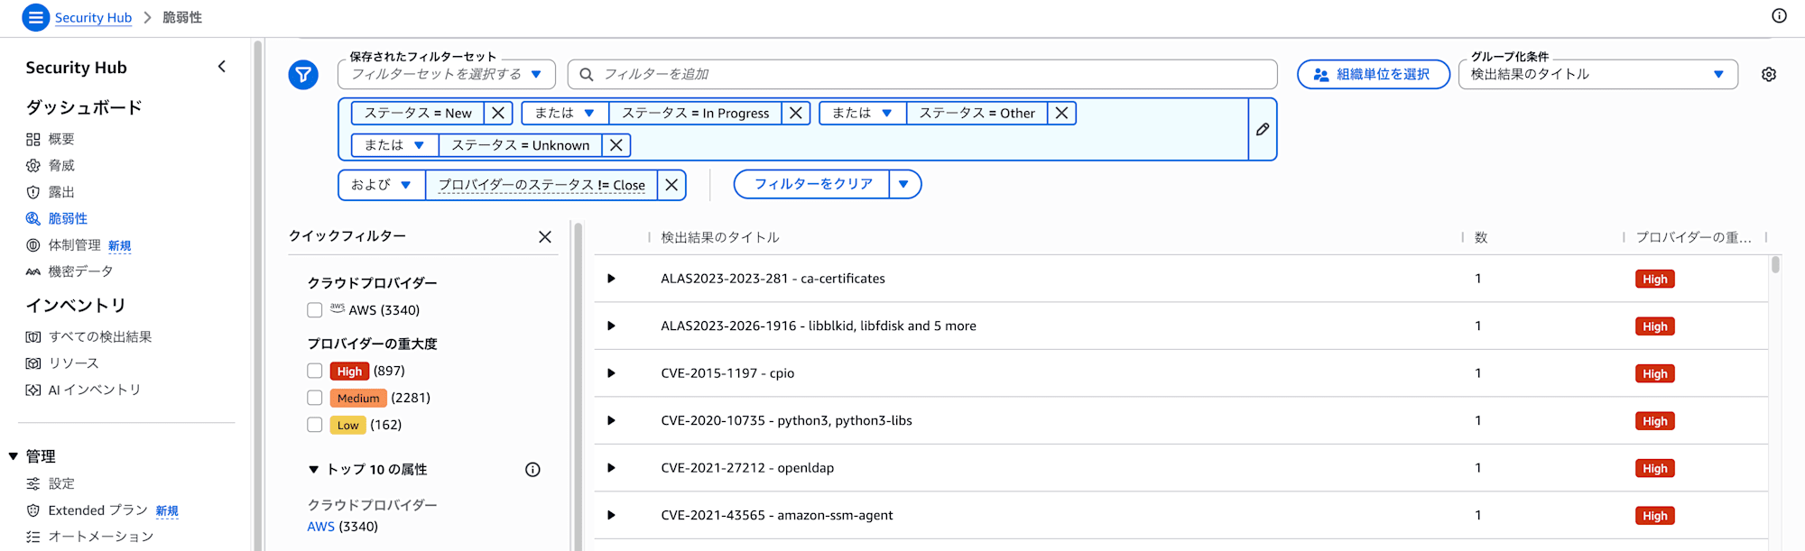Open table settings gear icon

[x=1769, y=75]
